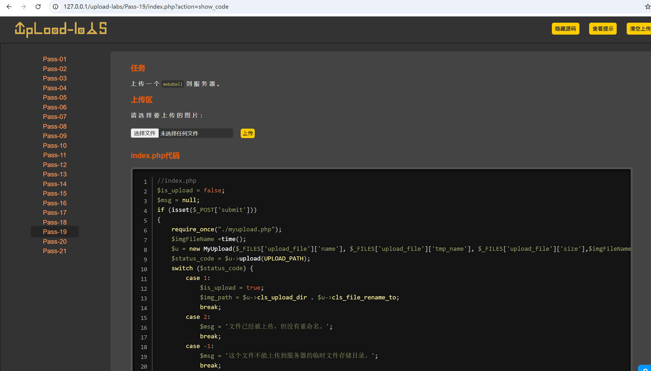Click the browser back arrow

9,6
